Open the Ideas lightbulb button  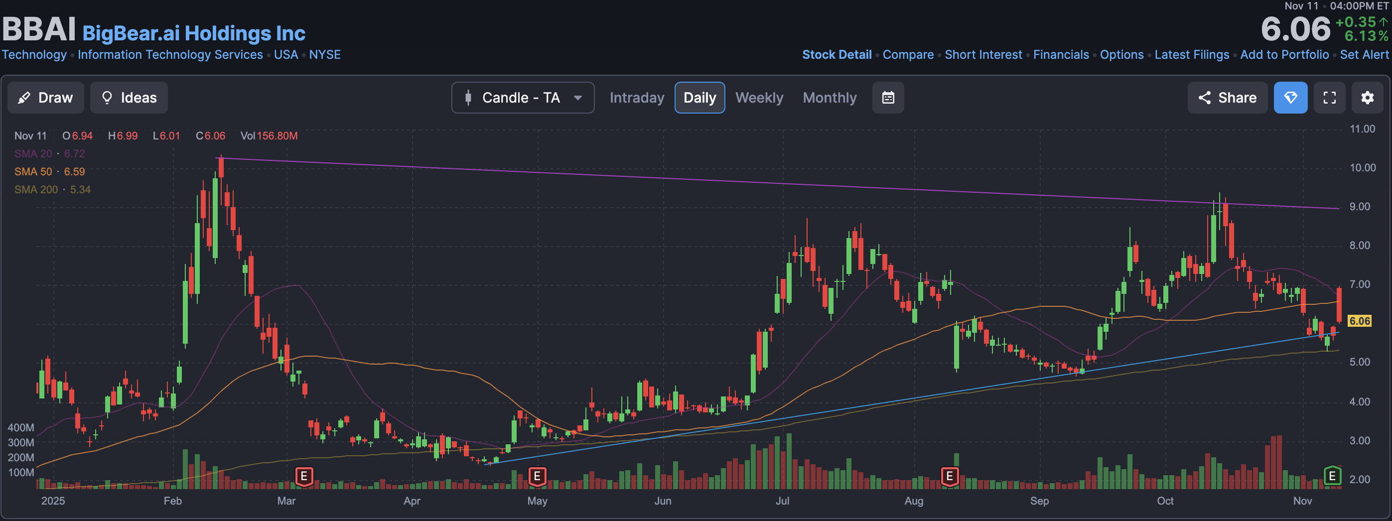click(129, 98)
